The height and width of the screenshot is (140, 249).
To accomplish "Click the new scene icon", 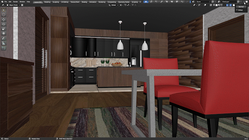I will [213, 2].
